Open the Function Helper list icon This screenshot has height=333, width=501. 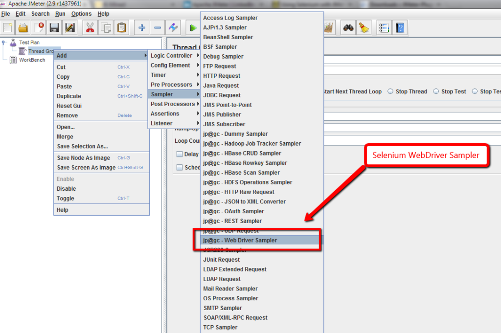pos(384,28)
